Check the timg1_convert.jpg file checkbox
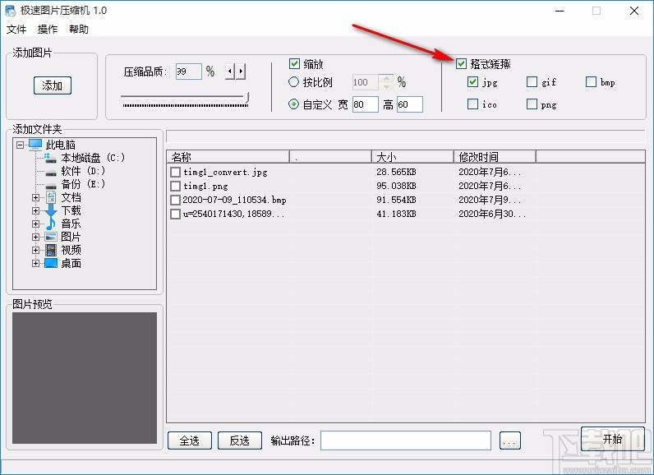The image size is (654, 475). tap(175, 172)
